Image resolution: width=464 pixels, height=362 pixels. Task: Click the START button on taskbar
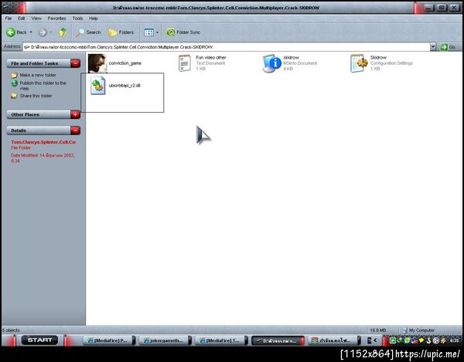39,340
